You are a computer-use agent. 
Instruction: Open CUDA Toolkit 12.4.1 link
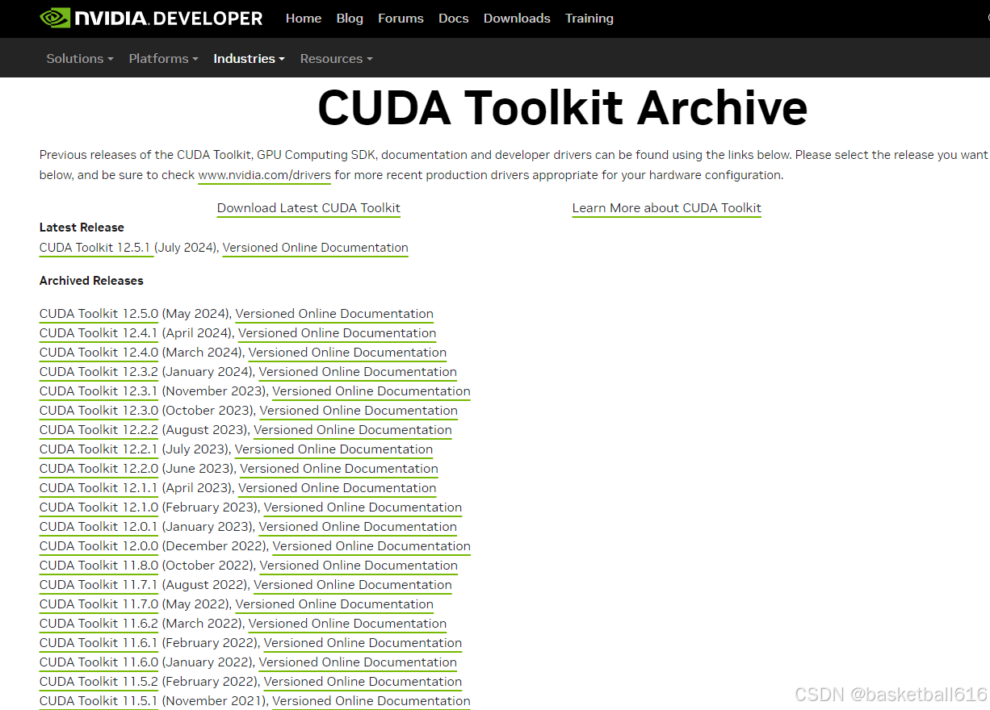point(99,333)
